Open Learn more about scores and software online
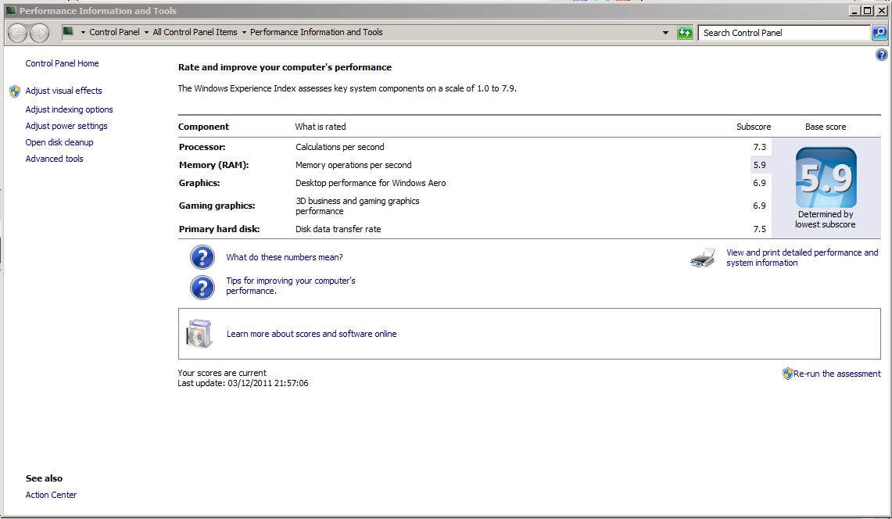 coord(312,334)
